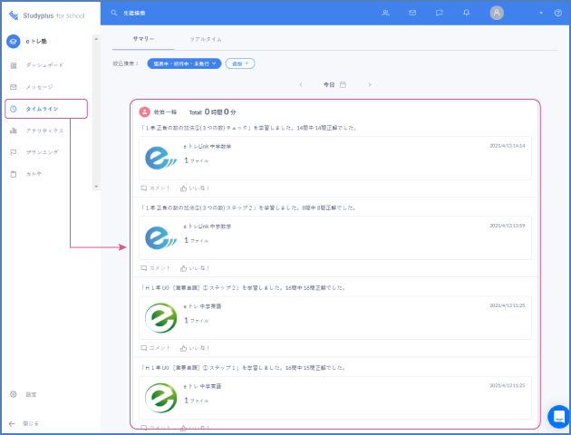The height and width of the screenshot is (435, 571).
Task: Open the chat bubbles icon in header
Action: click(440, 13)
